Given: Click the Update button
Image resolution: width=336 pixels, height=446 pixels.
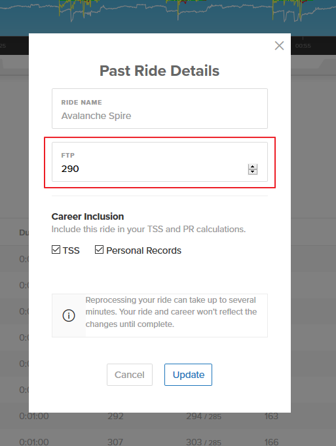Looking at the screenshot, I should pyautogui.click(x=188, y=375).
